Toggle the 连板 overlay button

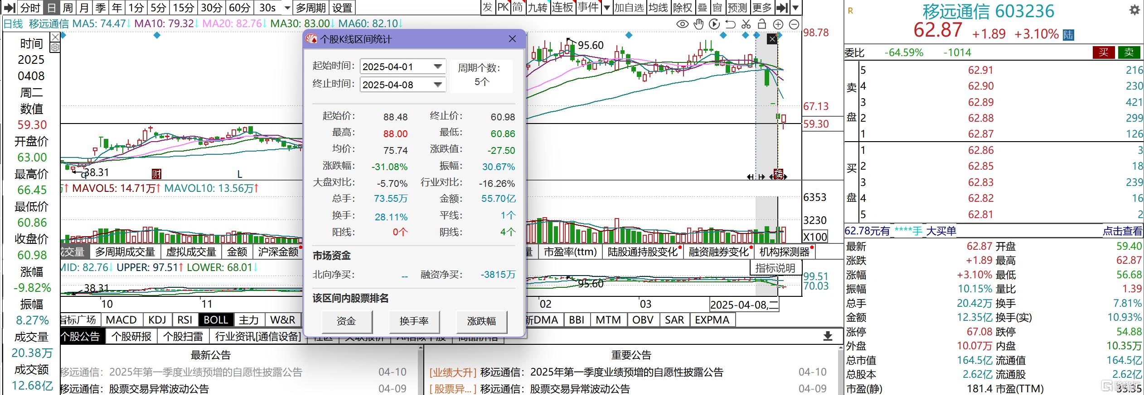pos(562,8)
